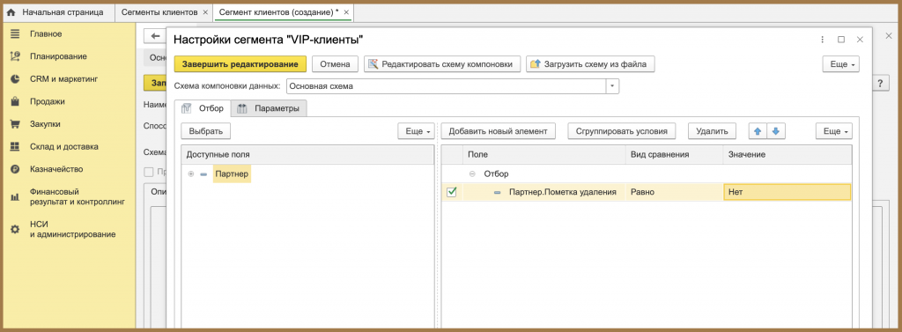Screen dimensions: 902x332
Task: Open Еще menu at dialog top right
Action: tap(840, 64)
